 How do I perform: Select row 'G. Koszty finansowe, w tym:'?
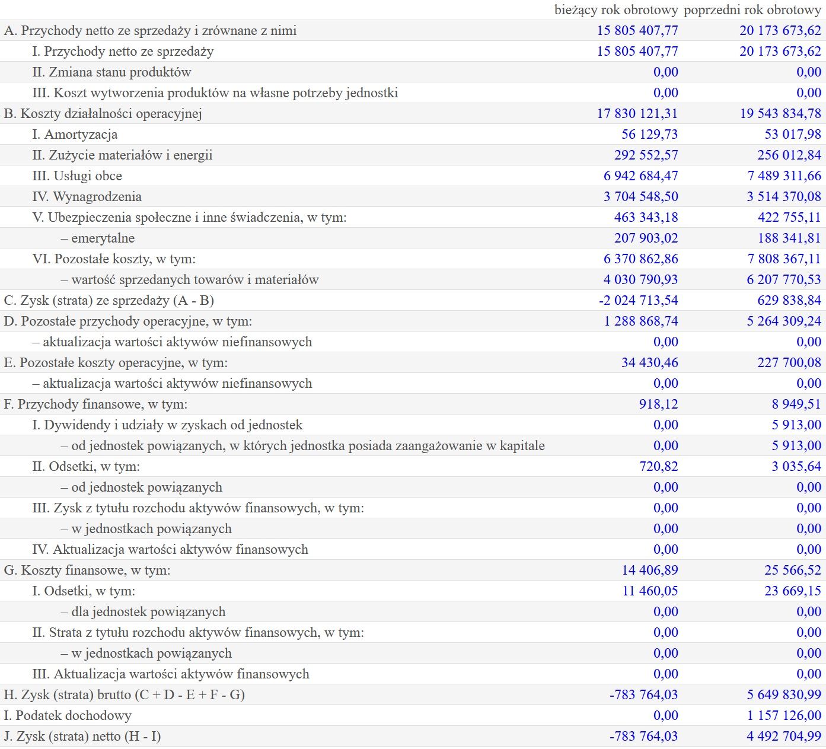point(413,570)
